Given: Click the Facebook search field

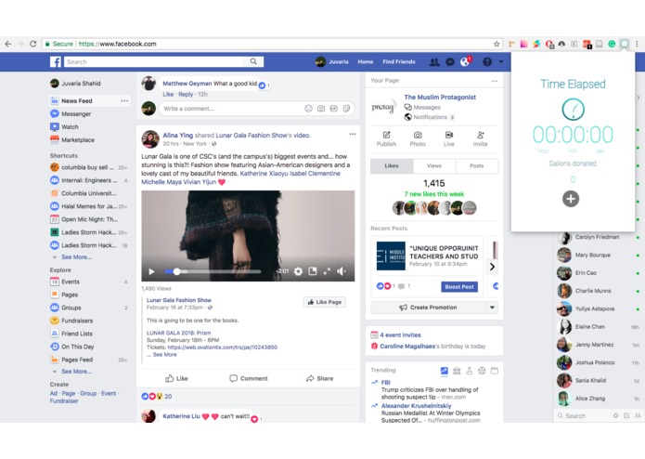Looking at the screenshot, I should tap(154, 61).
